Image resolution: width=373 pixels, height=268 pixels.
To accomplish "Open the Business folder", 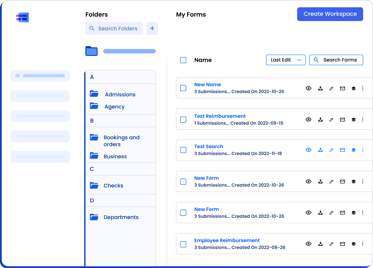I will 115,157.
